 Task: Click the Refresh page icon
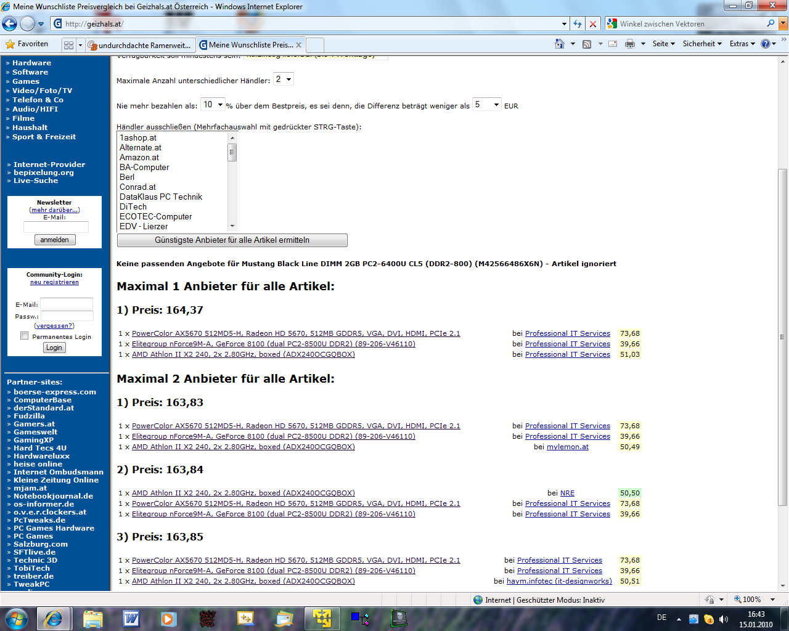577,23
